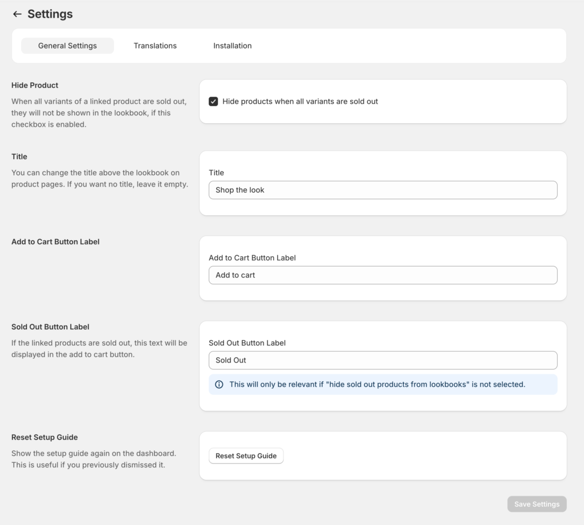Click the bold Add to Cart Button Label heading
Image resolution: width=584 pixels, height=525 pixels.
pyautogui.click(x=55, y=241)
